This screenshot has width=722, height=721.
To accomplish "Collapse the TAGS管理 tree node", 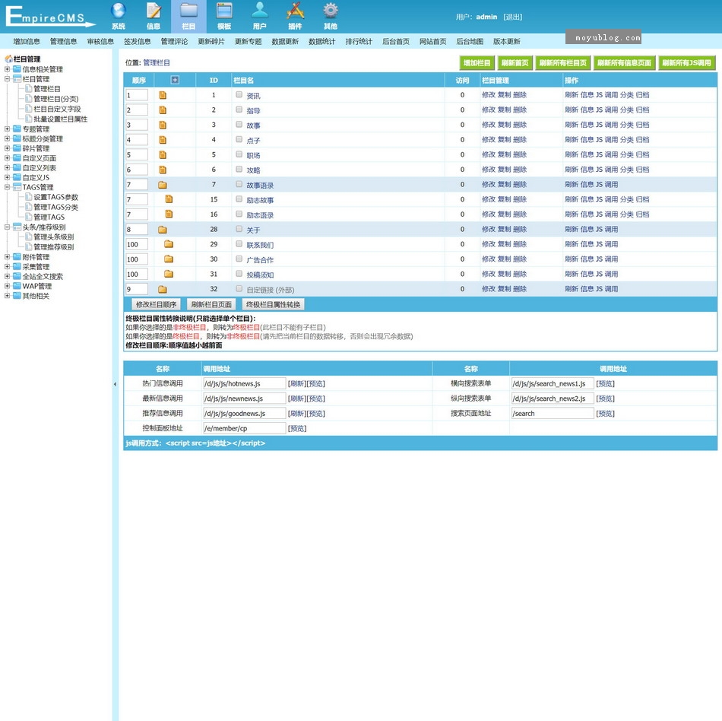I will click(8, 187).
